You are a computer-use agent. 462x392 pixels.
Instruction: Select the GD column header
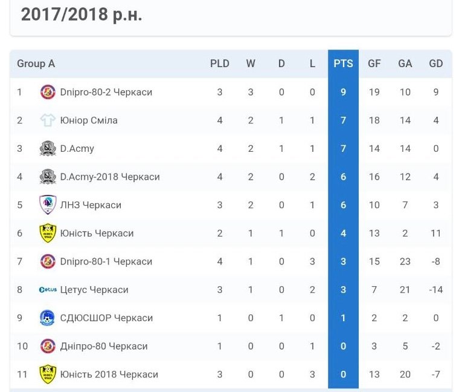pos(436,64)
